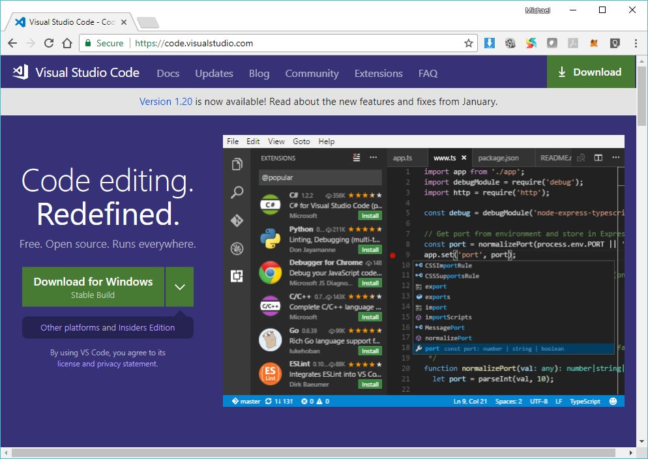This screenshot has width=648, height=459.
Task: Open Extensions in the site navigation
Action: pyautogui.click(x=379, y=74)
